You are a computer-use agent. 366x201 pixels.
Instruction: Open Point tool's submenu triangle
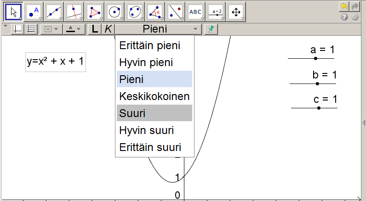[40, 19]
